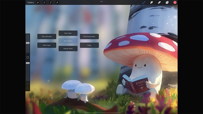Choose New layer in QuickMenu

(x=68, y=33)
